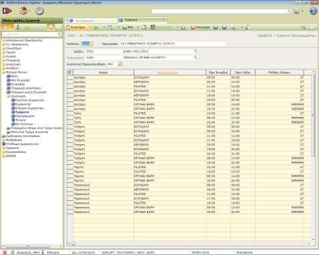Switch to the Τμήματα tab

pos(142,20)
